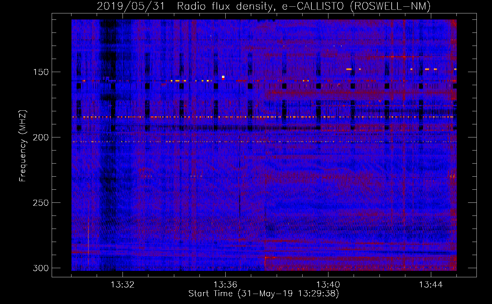Click the 300 frequency tick label

point(41,268)
